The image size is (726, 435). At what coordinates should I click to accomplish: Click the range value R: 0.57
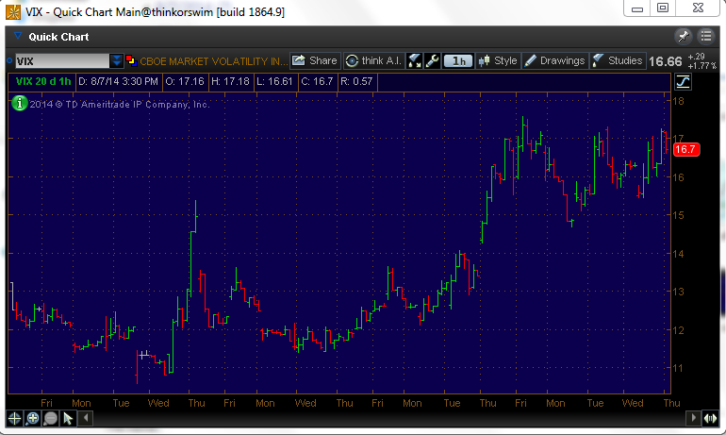click(356, 81)
